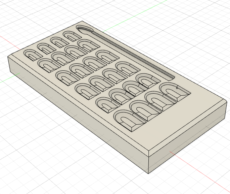Viewport: 230px width, 194px height.
Task: Click the U-shaped pocket beside the spoon slot's round end
Action: click(x=72, y=36)
